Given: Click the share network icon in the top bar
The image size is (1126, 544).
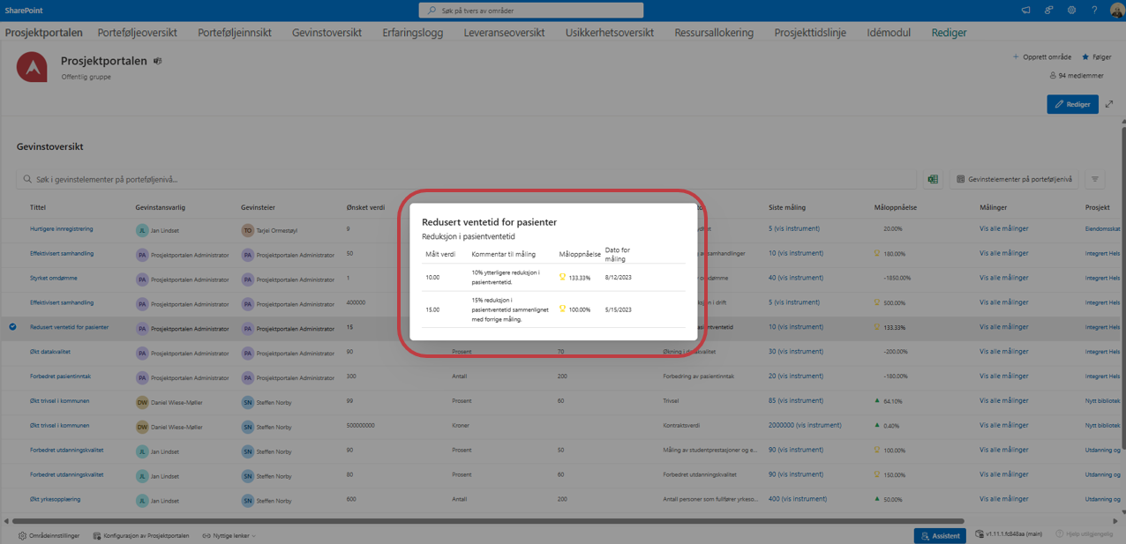Looking at the screenshot, I should 1048,11.
